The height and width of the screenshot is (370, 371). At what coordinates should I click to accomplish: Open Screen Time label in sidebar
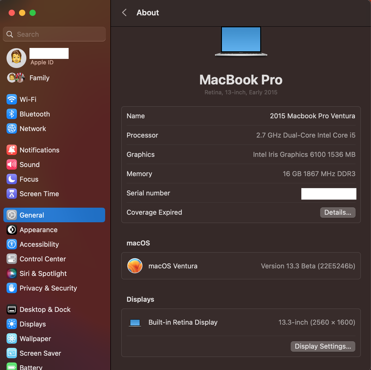(x=39, y=194)
